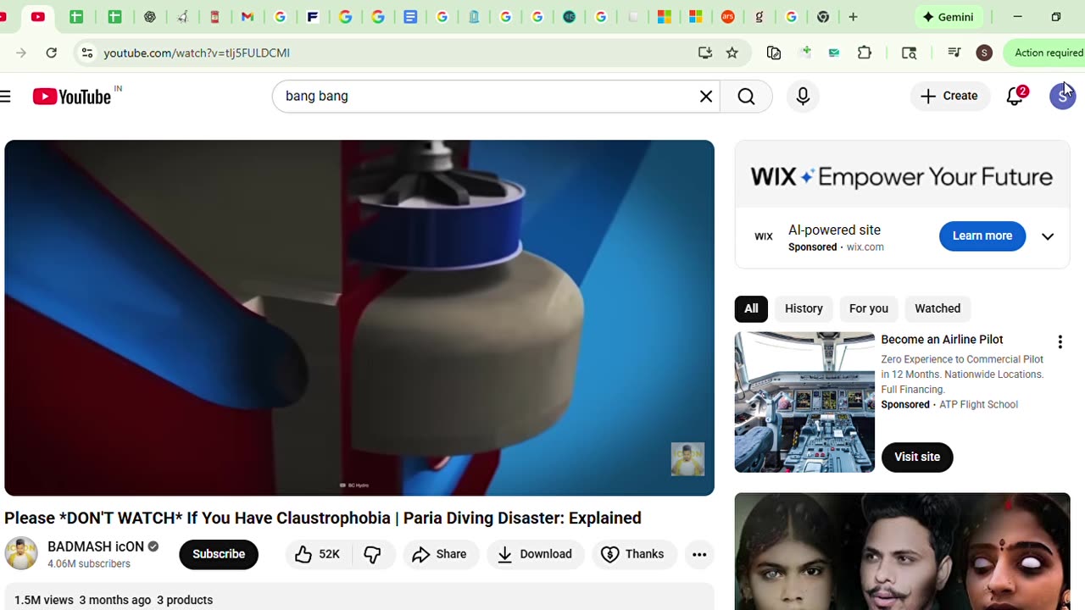Click the '4.06M subscribers' text
Screen dimensions: 1085x610
click(x=89, y=563)
